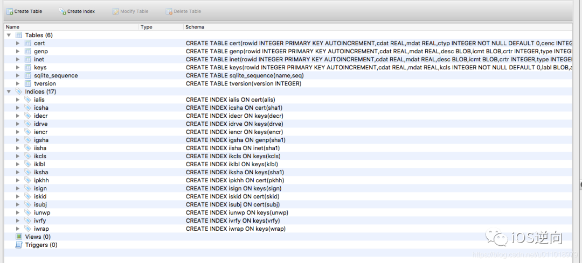582x263 pixels.
Task: Click the idrve index tag icon
Action: click(x=28, y=124)
